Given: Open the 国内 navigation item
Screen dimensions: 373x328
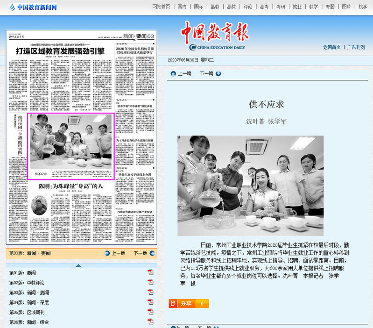Looking at the screenshot, I should click(x=182, y=7).
